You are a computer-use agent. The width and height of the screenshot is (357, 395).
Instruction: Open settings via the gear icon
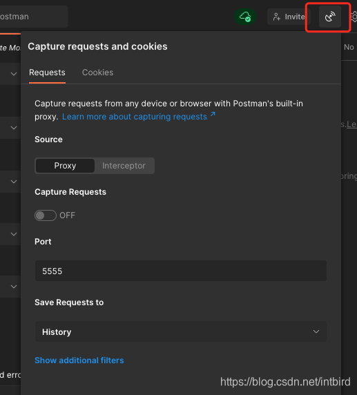pyautogui.click(x=354, y=17)
